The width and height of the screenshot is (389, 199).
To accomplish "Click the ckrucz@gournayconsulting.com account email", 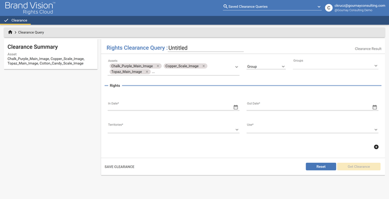I will pos(360,6).
